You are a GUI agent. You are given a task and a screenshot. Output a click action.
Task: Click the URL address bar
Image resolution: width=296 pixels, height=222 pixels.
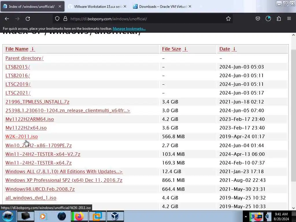click(x=143, y=19)
